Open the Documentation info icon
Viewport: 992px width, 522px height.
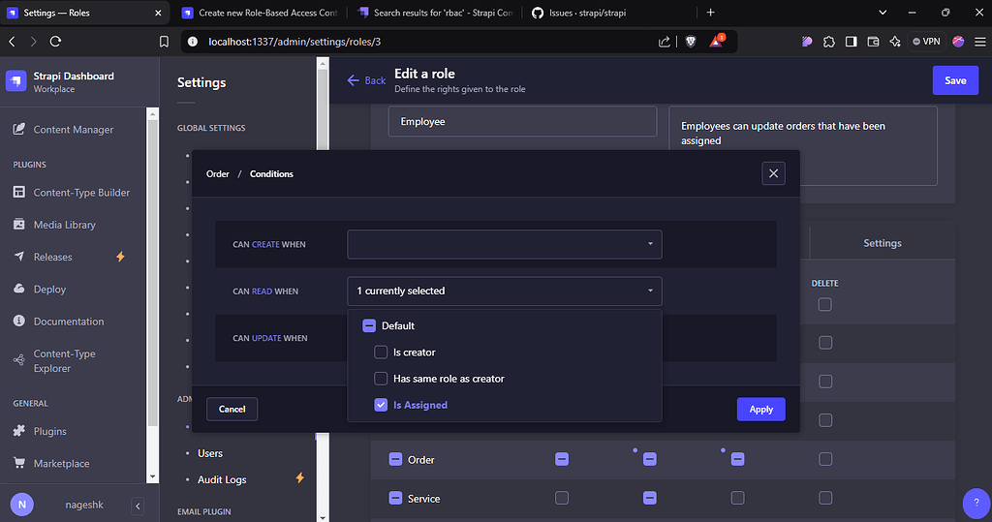point(18,322)
